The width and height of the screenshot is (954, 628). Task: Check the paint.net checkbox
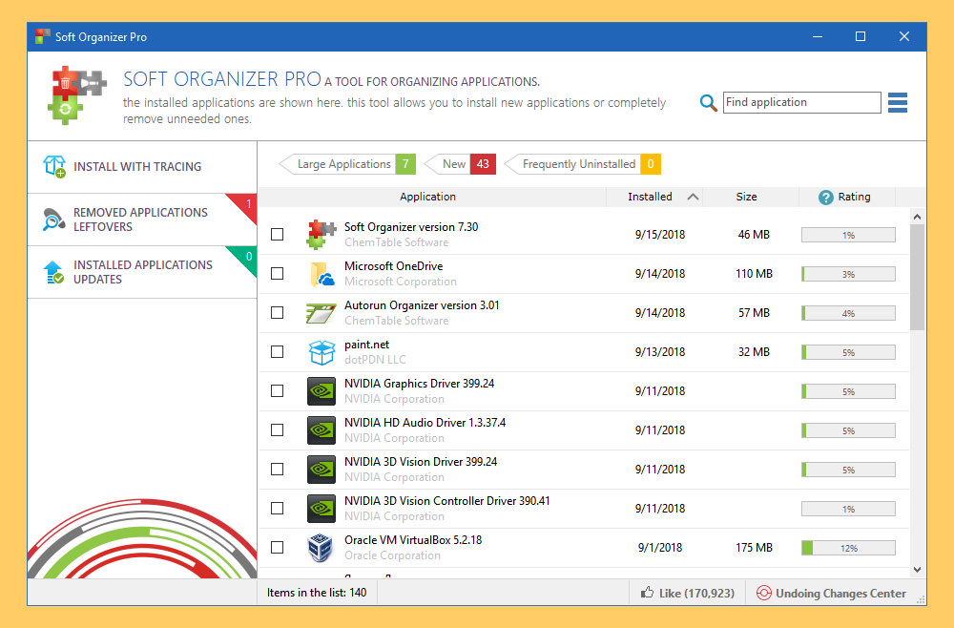[x=277, y=352]
